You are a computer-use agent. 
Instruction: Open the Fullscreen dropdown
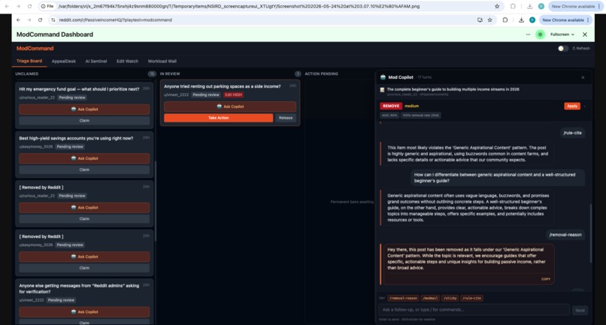[x=562, y=35]
